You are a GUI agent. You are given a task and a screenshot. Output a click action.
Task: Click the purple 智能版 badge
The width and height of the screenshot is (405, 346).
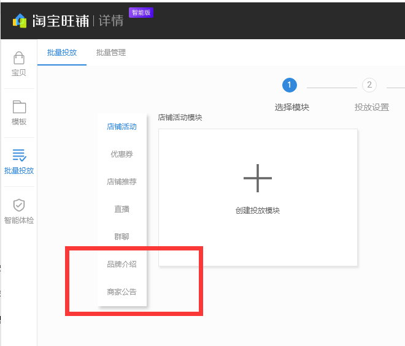tap(141, 12)
